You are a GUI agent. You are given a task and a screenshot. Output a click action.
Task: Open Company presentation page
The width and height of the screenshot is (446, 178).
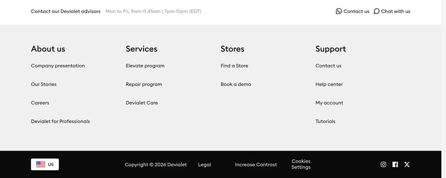tap(58, 65)
